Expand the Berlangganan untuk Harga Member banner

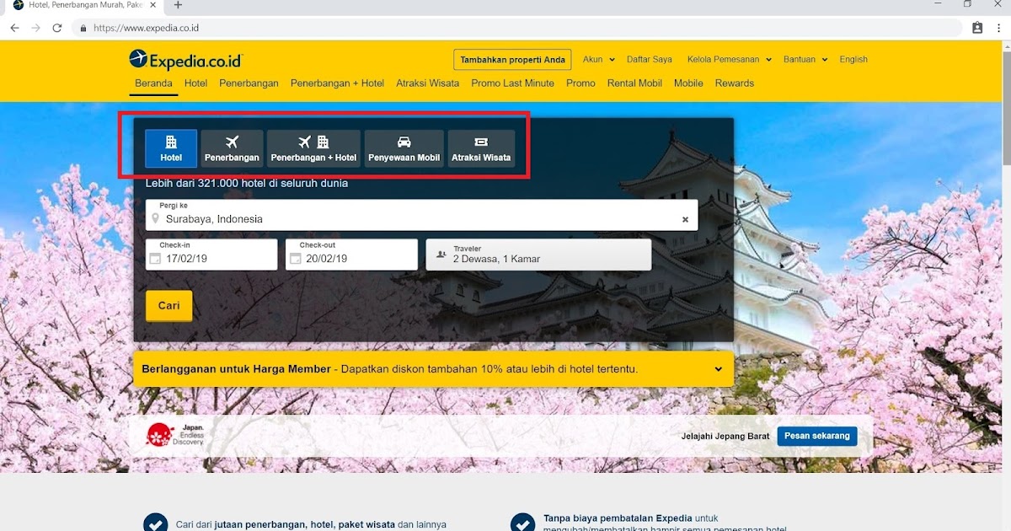coord(433,369)
